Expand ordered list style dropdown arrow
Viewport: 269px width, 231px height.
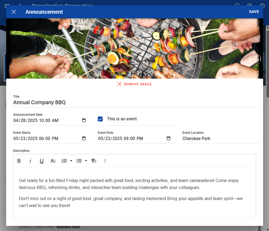71,161
